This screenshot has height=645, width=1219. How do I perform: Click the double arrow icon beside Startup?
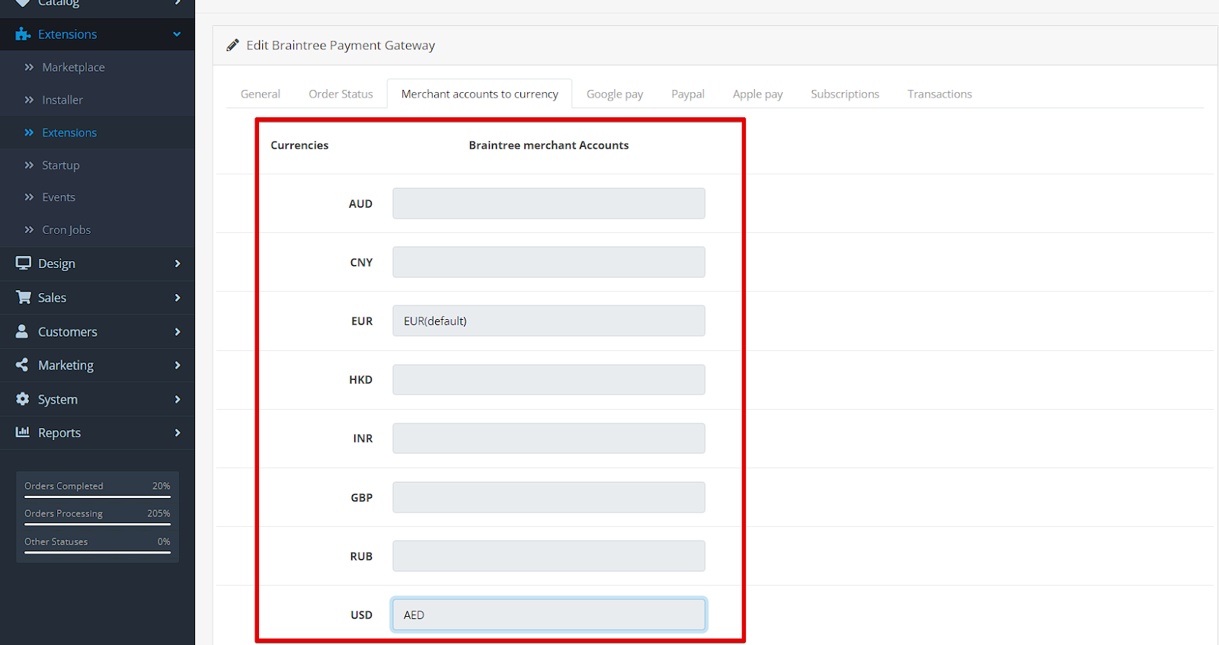pos(29,165)
